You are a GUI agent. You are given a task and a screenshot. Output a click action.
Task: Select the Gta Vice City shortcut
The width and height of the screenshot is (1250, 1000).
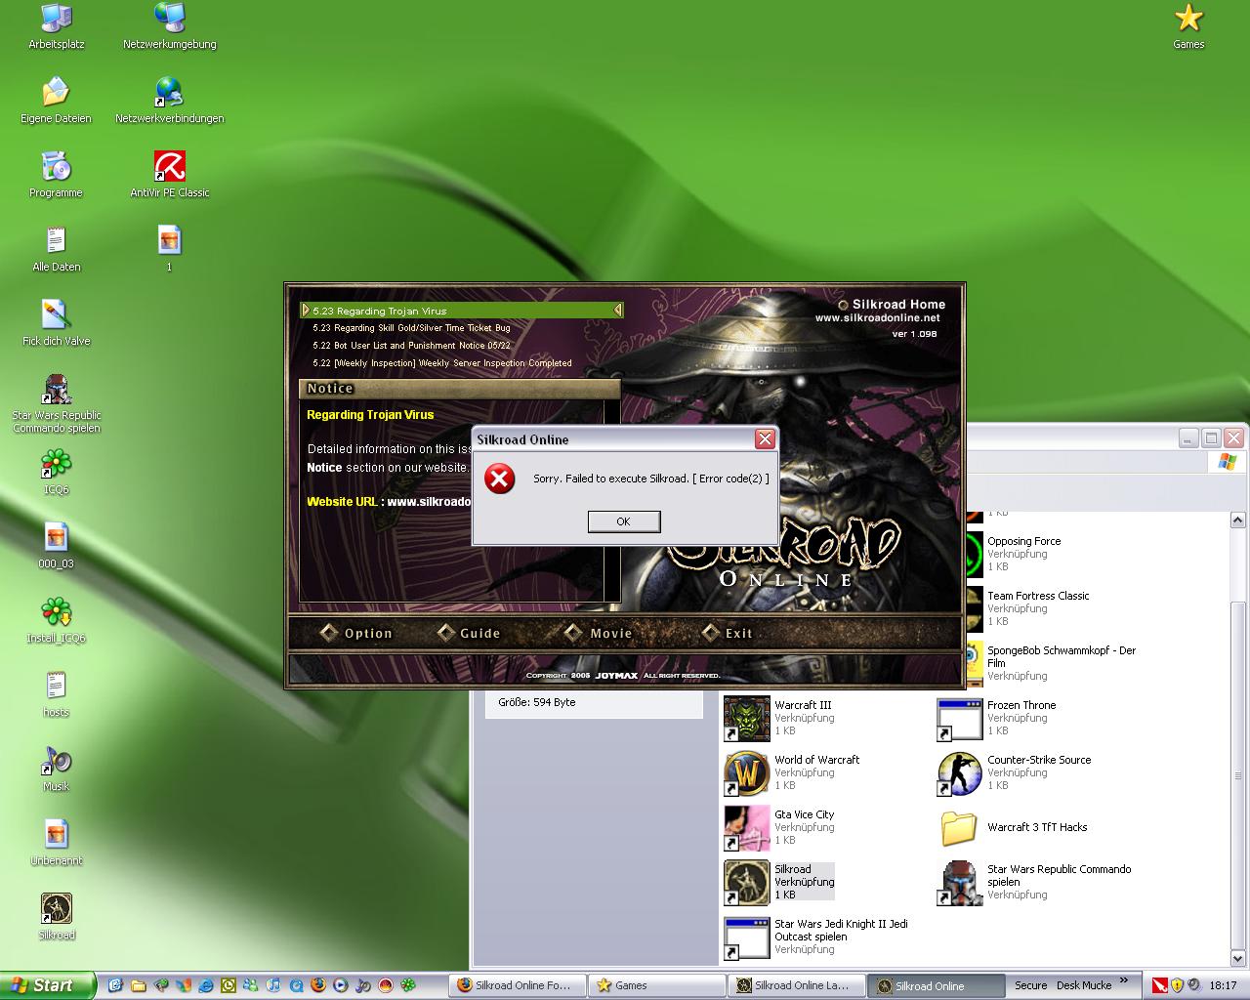747,828
